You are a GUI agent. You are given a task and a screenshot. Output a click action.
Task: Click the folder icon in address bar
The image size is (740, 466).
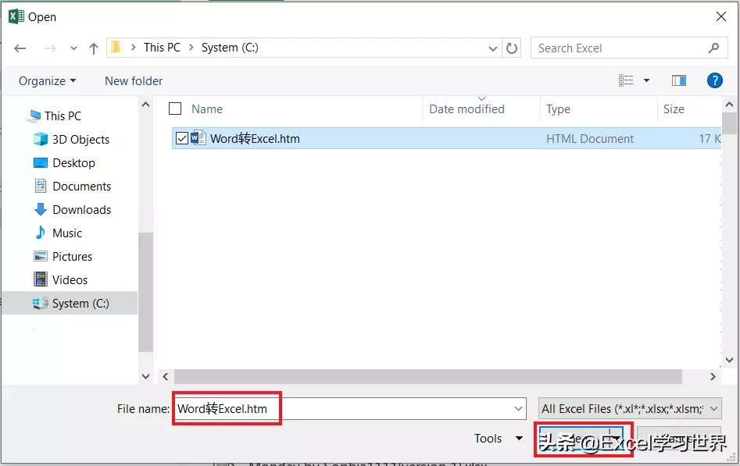pyautogui.click(x=116, y=47)
